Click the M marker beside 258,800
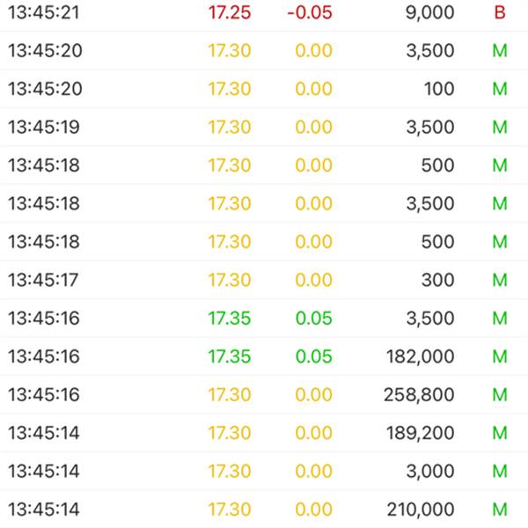The image size is (528, 528). pyautogui.click(x=500, y=395)
